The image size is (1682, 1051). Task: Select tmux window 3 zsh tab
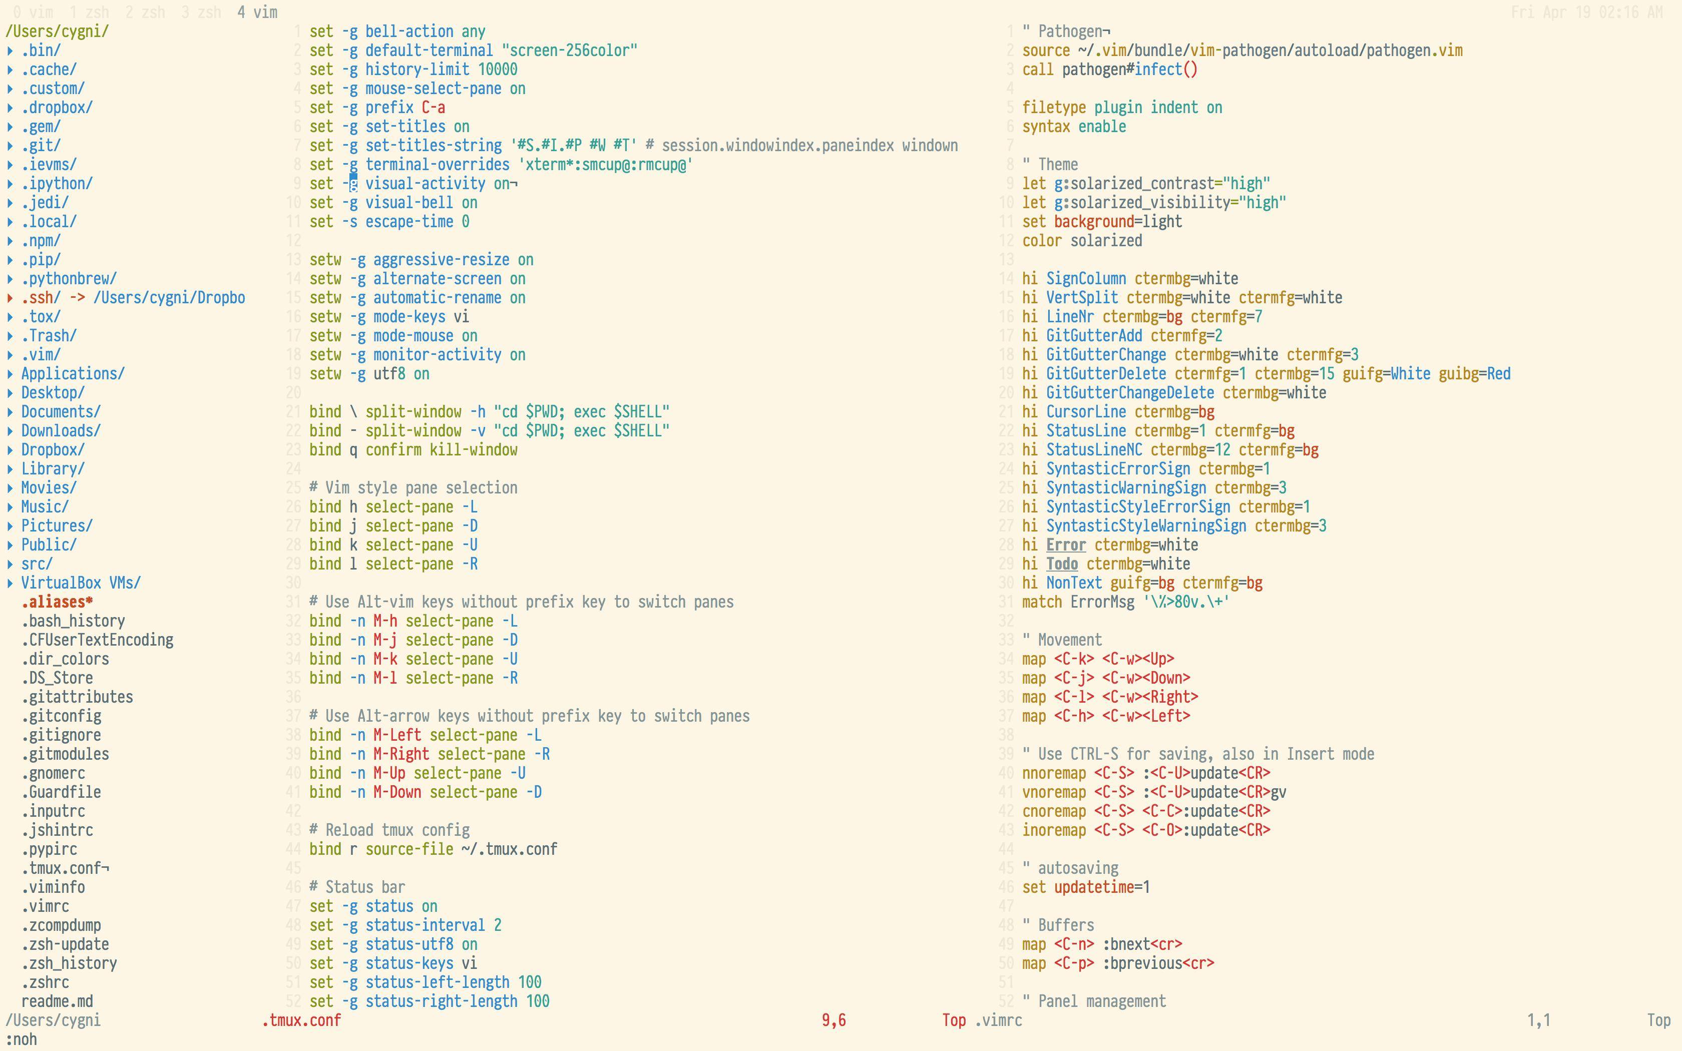[x=201, y=13]
